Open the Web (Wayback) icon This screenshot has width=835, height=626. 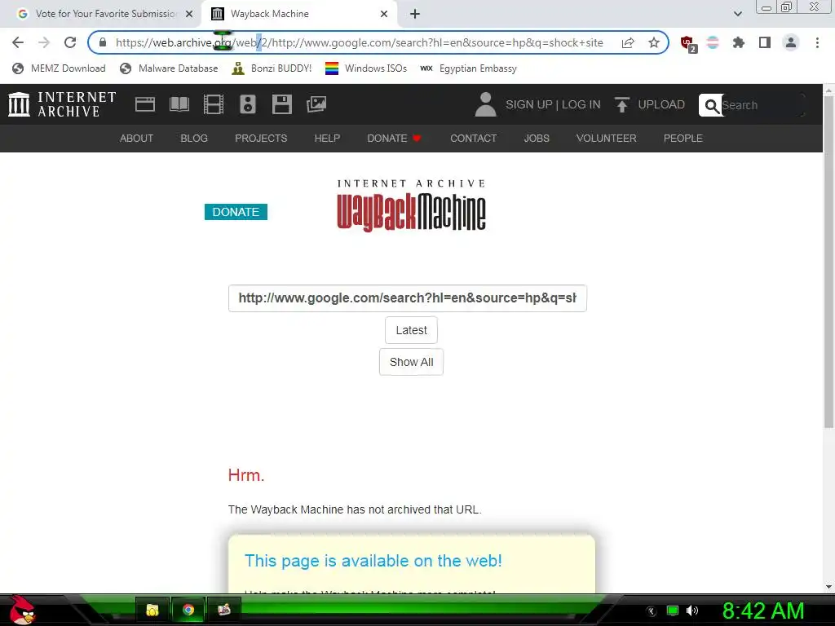(x=145, y=104)
